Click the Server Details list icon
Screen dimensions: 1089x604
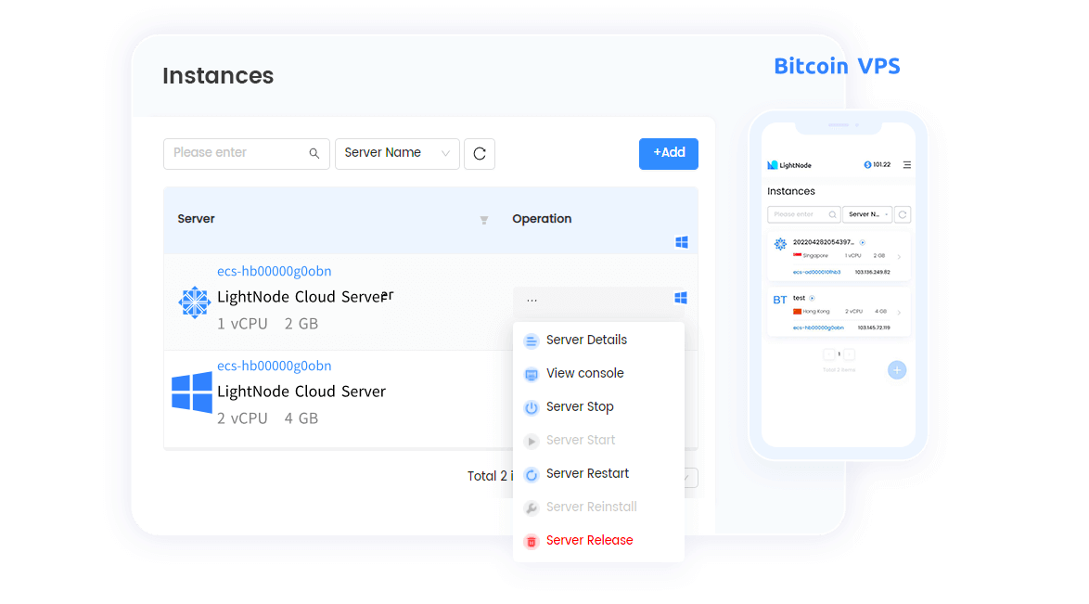pyautogui.click(x=532, y=341)
